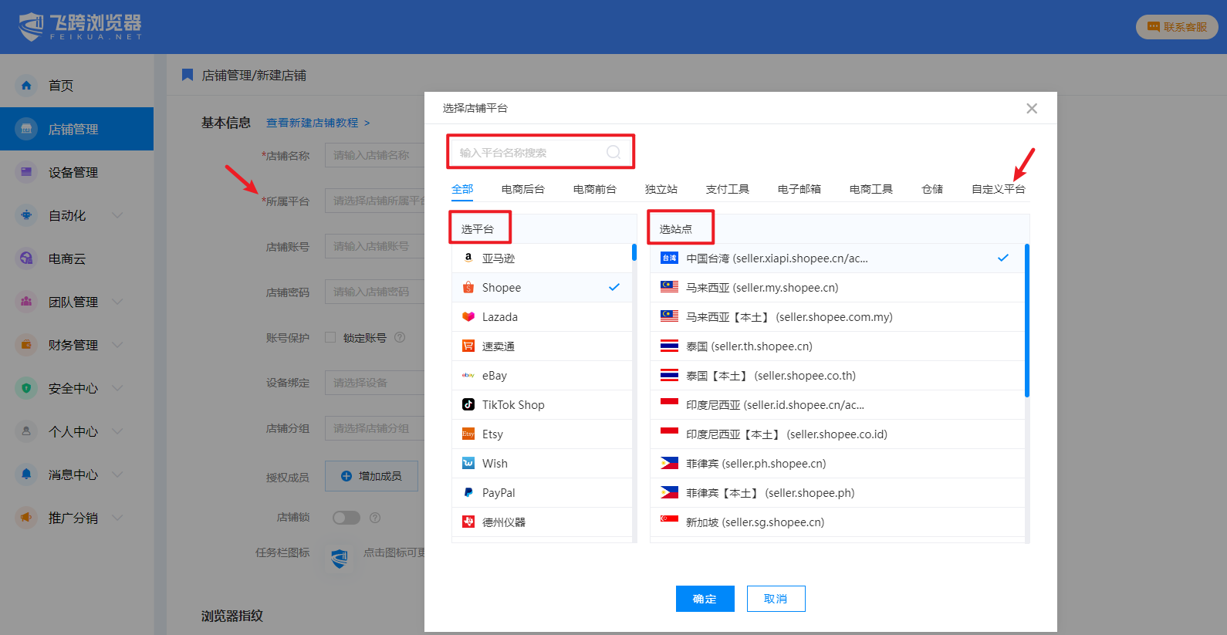
Task: Select 新加坡 (seller.sg.shopee.cn) site
Action: [837, 522]
